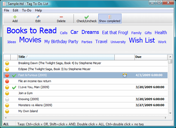Select the Books to Read tag

click(32, 31)
